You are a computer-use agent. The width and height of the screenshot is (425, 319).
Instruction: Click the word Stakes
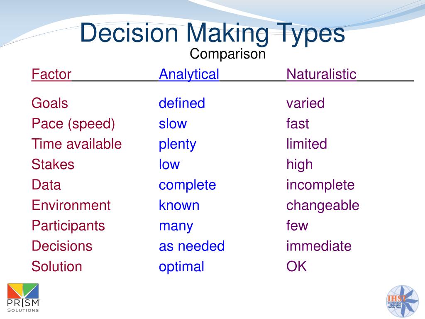tap(53, 164)
